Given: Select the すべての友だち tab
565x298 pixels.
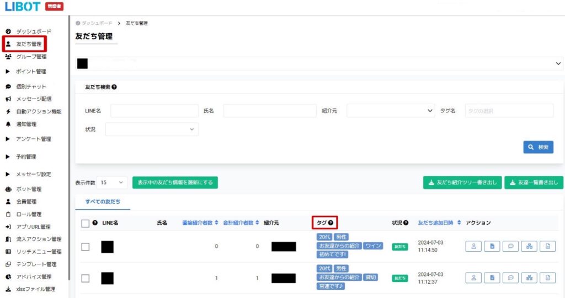Looking at the screenshot, I should pyautogui.click(x=103, y=202).
